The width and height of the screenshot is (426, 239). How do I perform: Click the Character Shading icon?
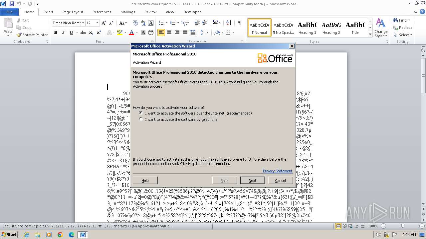[143, 33]
